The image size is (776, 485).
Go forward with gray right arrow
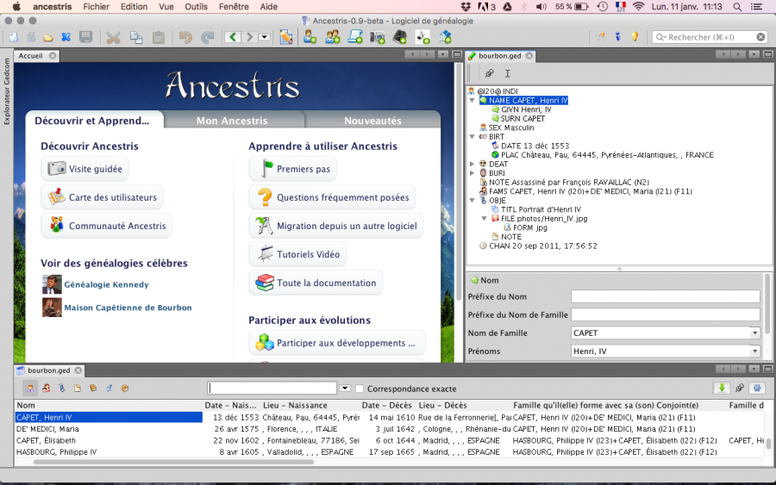(x=250, y=37)
